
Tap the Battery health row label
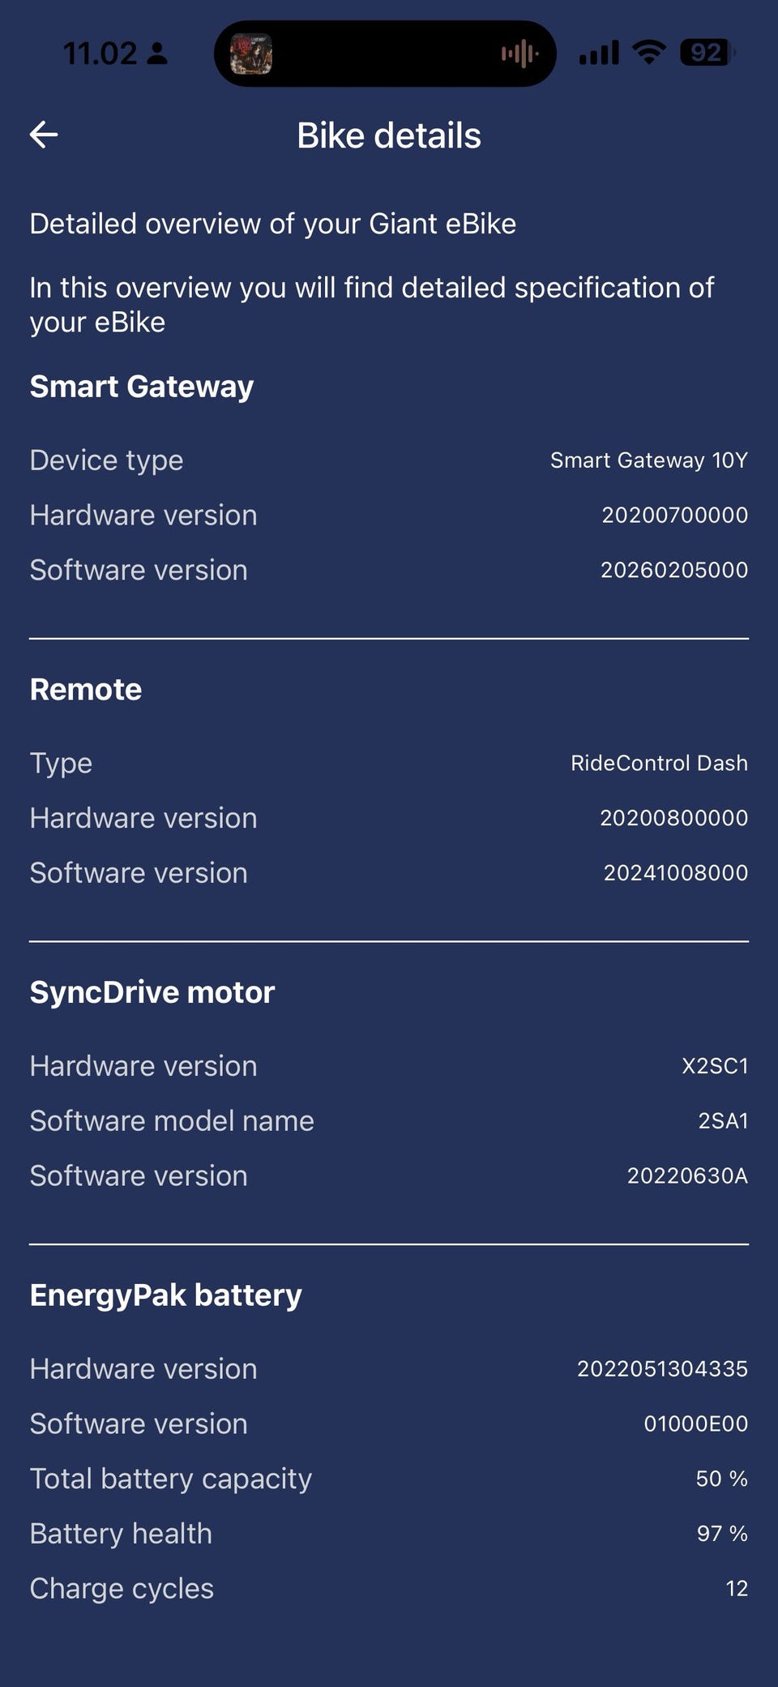pyautogui.click(x=121, y=1534)
